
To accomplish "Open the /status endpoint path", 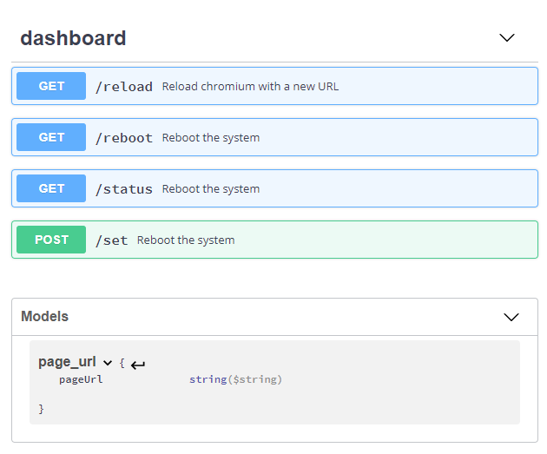I will (x=124, y=189).
